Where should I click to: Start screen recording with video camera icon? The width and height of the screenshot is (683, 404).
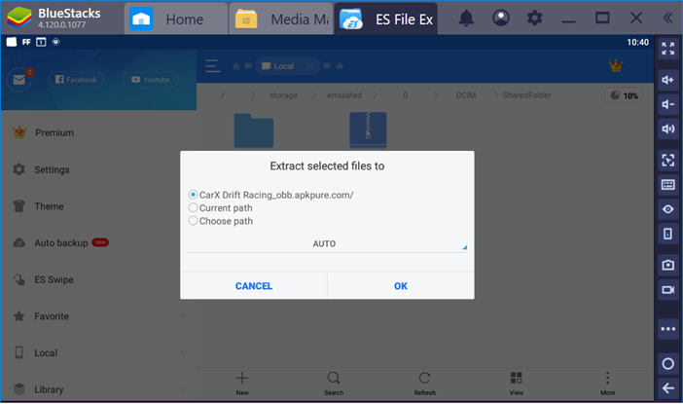tap(667, 290)
